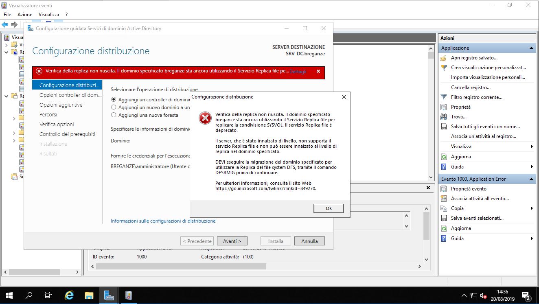Expand Copia submenu arrow
This screenshot has width=539, height=304.
[x=532, y=208]
